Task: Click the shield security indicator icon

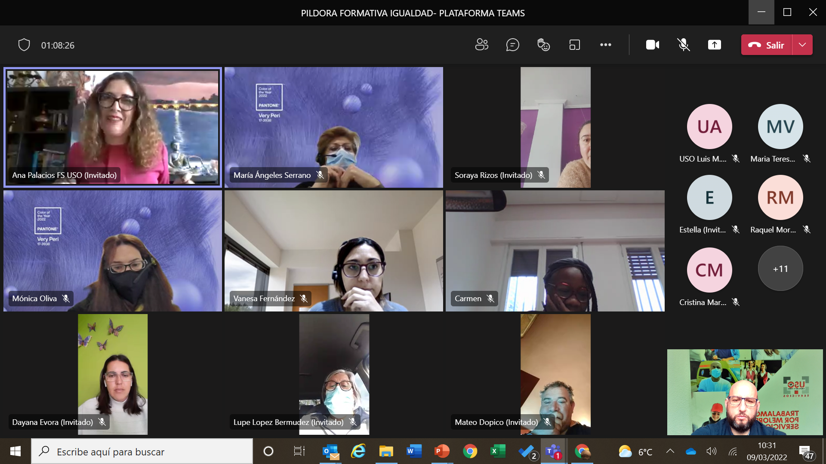Action: click(24, 45)
